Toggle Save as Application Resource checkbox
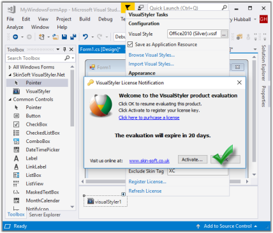Screen dimensions: 273x233 click(x=130, y=44)
